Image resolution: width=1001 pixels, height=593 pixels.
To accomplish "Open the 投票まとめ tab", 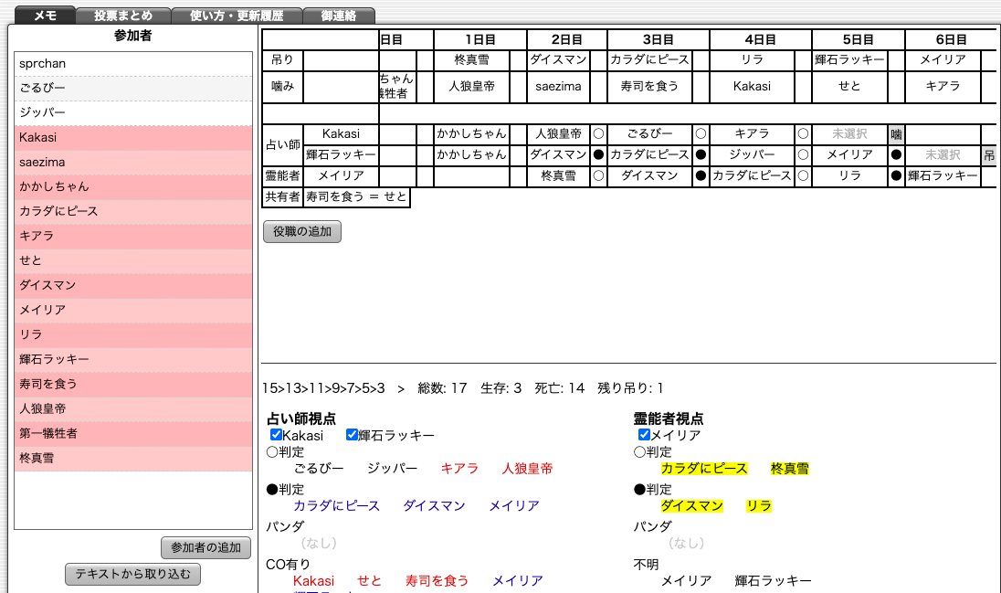I will click(x=123, y=16).
